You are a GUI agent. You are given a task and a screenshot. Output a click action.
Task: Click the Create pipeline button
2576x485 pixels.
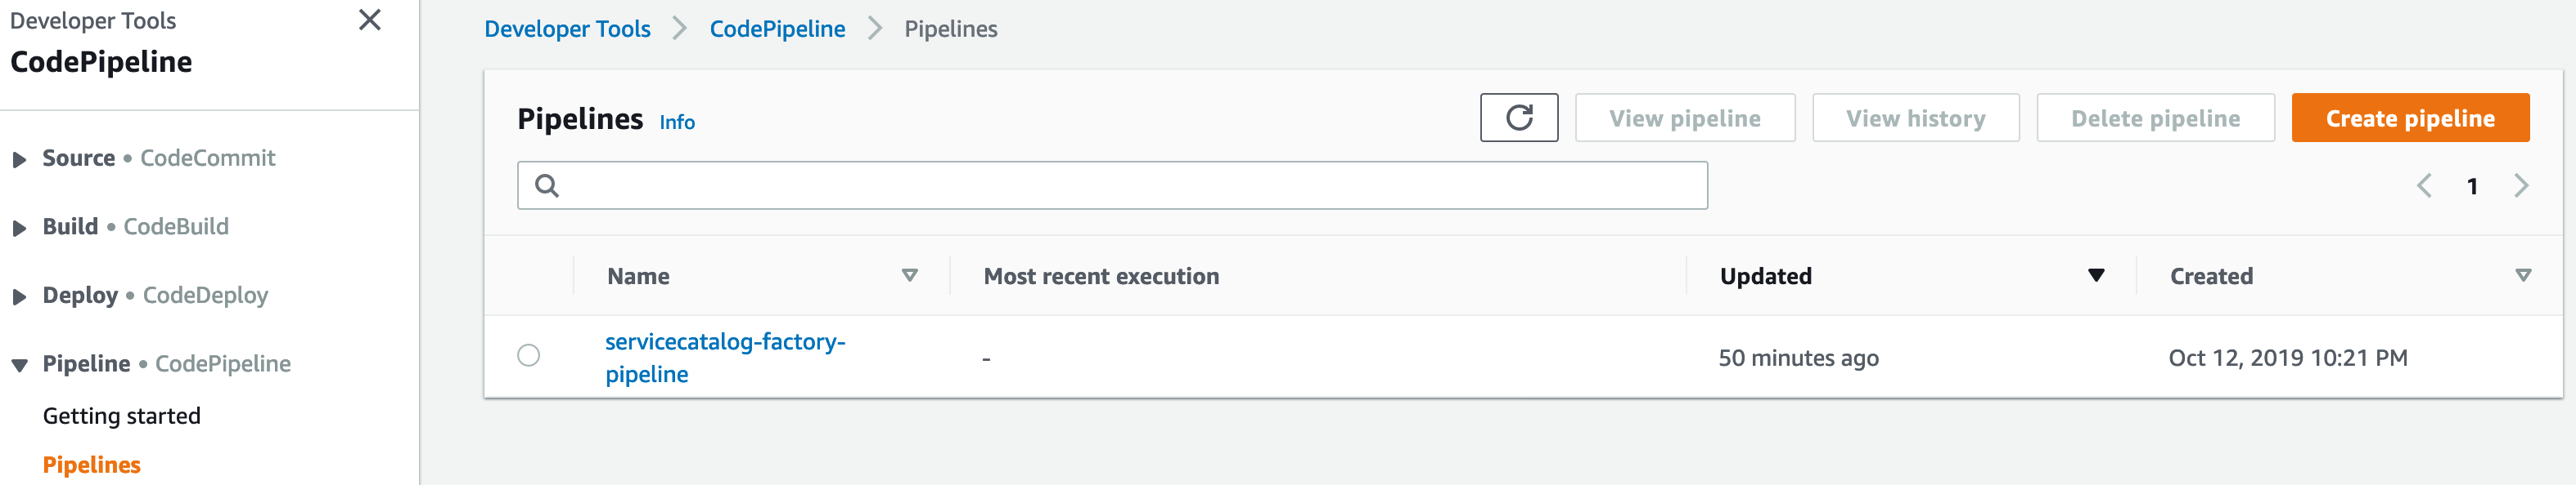[2410, 118]
